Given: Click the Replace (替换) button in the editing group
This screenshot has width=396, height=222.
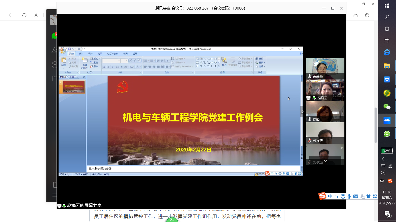Looking at the screenshot, I should click(x=260, y=62).
